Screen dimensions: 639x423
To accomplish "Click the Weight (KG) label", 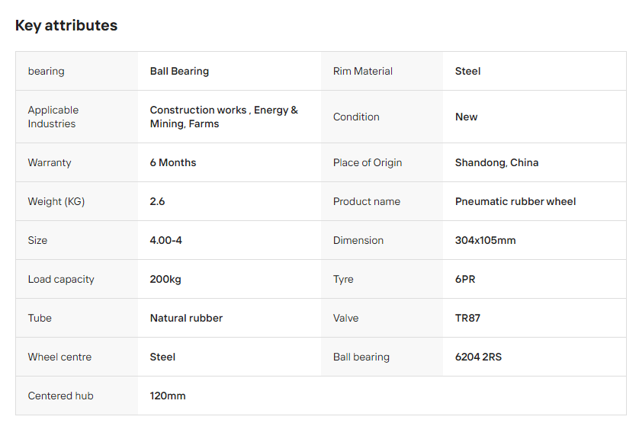I will tap(56, 201).
